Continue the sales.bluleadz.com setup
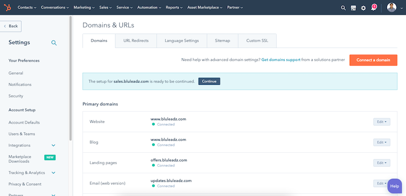The height and width of the screenshot is (196, 406). (209, 81)
